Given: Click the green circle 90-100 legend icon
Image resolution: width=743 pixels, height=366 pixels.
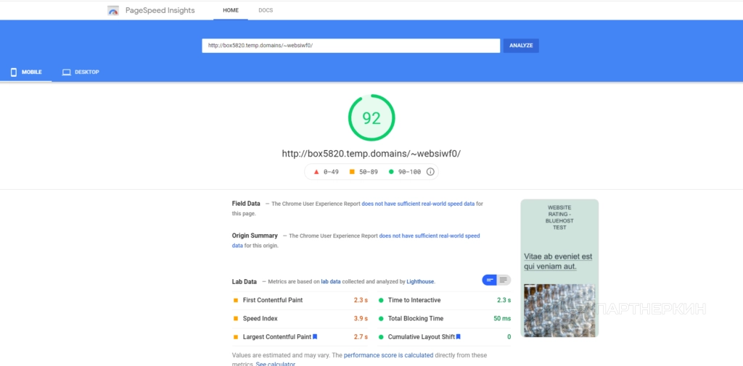Looking at the screenshot, I should coord(391,172).
